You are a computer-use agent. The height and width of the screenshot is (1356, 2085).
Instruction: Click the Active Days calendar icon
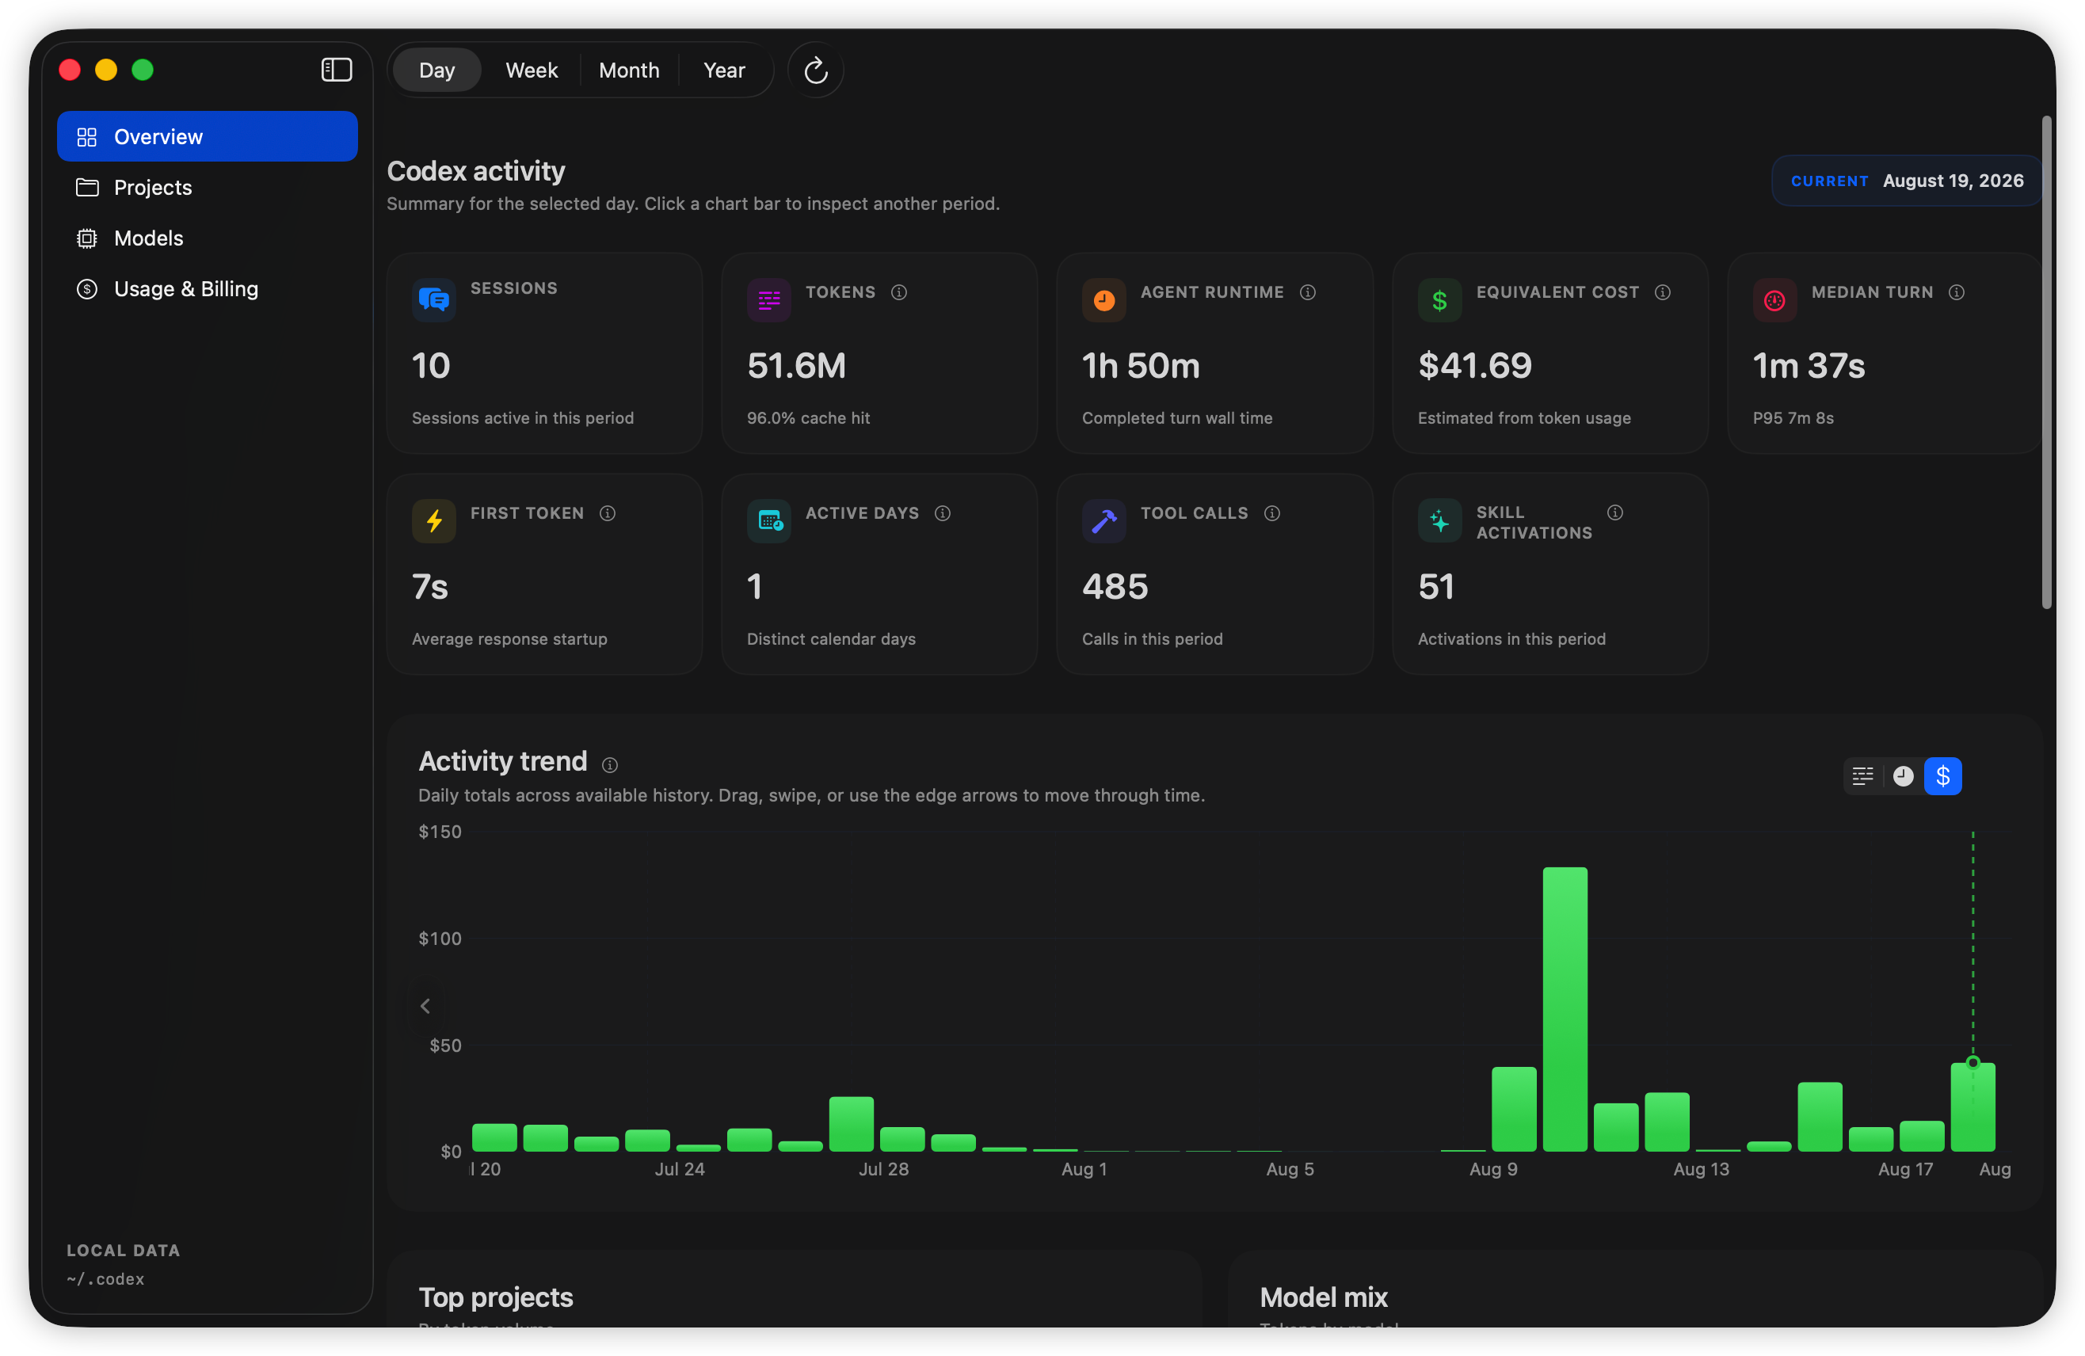pyautogui.click(x=769, y=521)
